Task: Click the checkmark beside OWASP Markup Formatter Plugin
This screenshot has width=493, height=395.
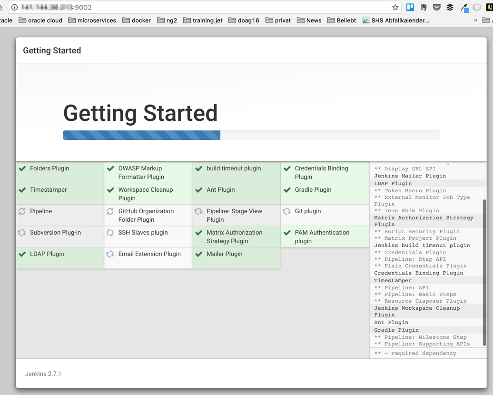Action: tap(110, 168)
